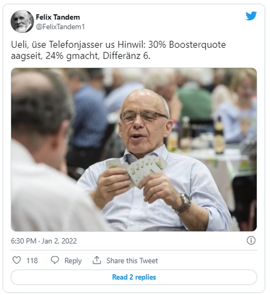This screenshot has width=270, height=295.
Task: Click the second line of tweet text
Action: pyautogui.click(x=81, y=56)
